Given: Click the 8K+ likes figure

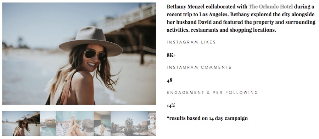Looking at the screenshot, I should pos(172,55).
